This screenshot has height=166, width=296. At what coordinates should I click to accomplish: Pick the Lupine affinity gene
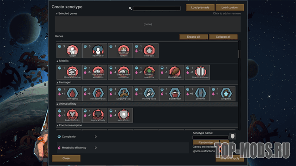94,115
